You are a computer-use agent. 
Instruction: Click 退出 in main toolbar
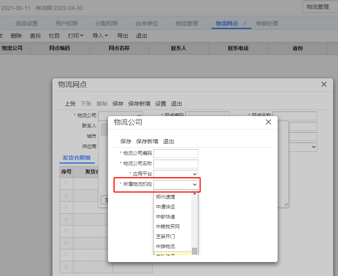click(x=141, y=36)
